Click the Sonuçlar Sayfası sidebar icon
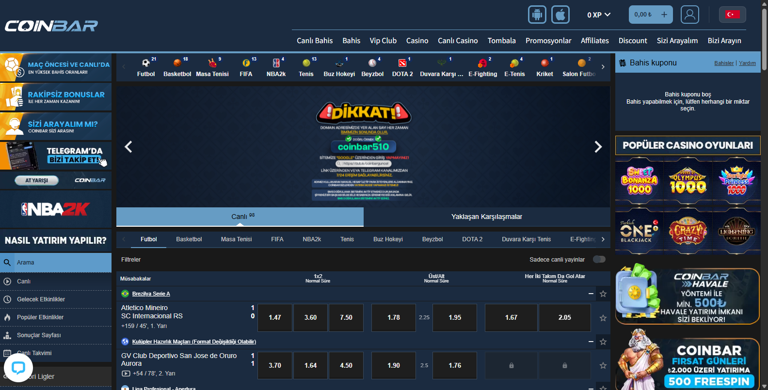Screen dimensions: 768x390 tap(7, 335)
